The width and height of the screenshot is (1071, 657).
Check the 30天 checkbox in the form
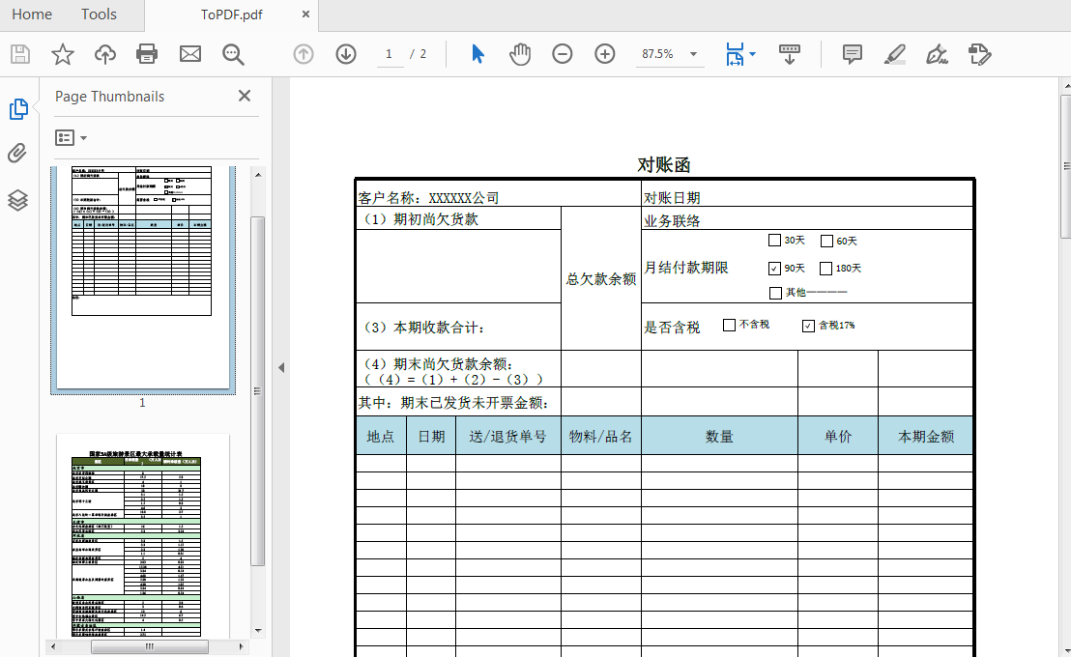pyautogui.click(x=774, y=240)
